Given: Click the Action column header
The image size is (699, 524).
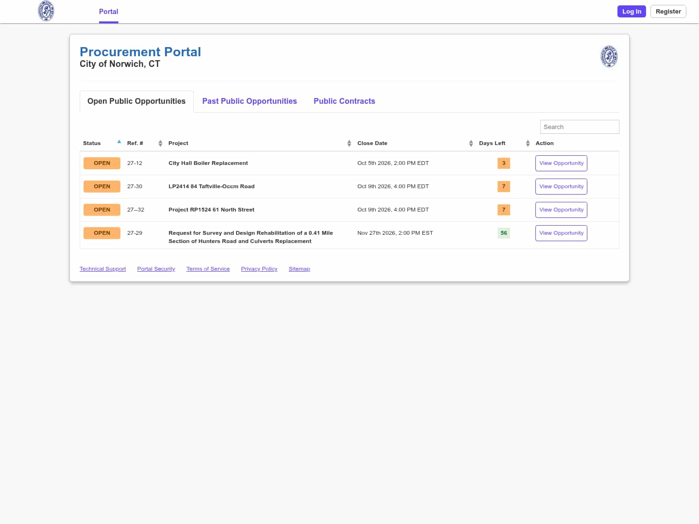Looking at the screenshot, I should [545, 144].
